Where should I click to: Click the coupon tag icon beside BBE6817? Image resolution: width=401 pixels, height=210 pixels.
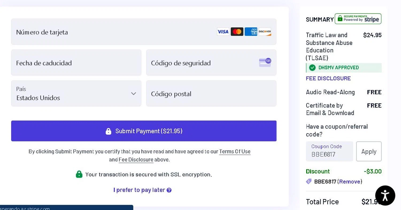[x=309, y=182]
